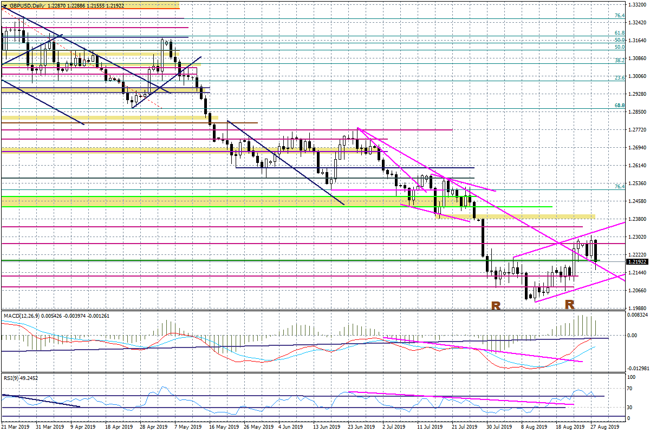This screenshot has width=650, height=433.
Task: Click the MACD(12,26,9) indicator label
Action: [19, 316]
